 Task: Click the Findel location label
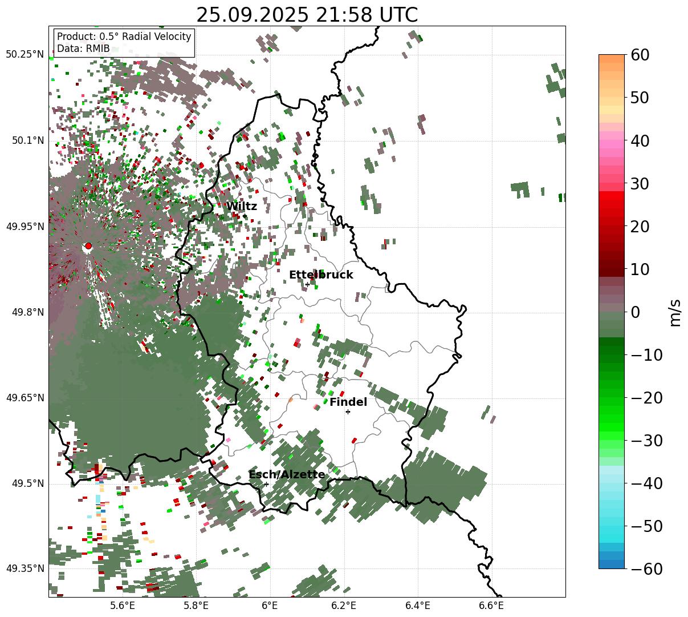point(348,402)
